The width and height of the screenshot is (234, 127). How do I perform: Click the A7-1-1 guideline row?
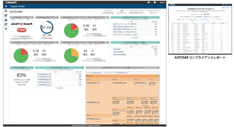pos(135,35)
